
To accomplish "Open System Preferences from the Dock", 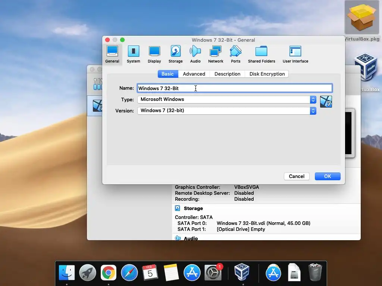I will click(x=213, y=272).
